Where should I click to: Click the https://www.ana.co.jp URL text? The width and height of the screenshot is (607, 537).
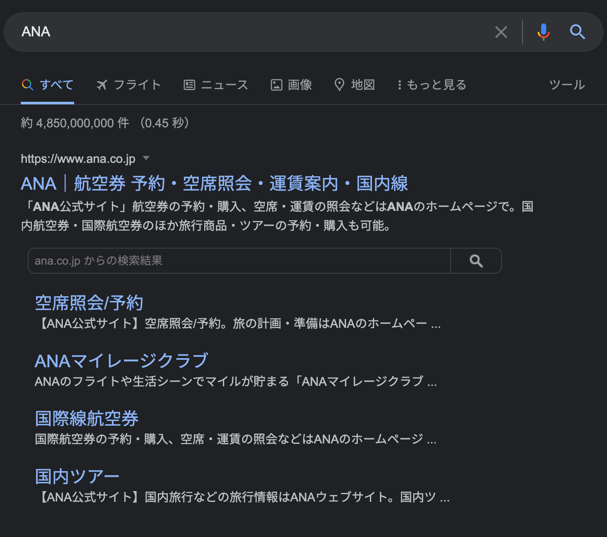(78, 159)
